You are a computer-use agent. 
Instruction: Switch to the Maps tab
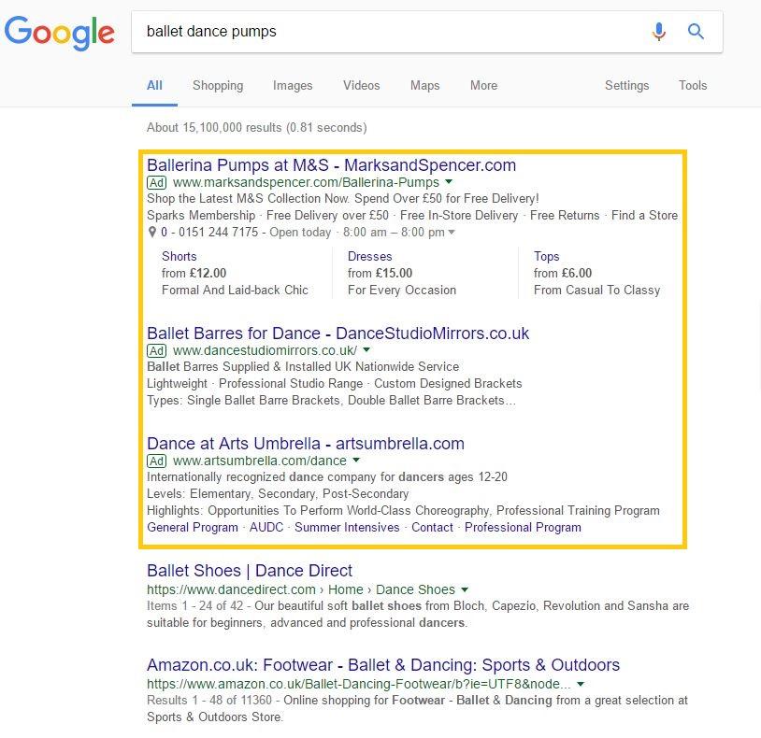pos(425,85)
